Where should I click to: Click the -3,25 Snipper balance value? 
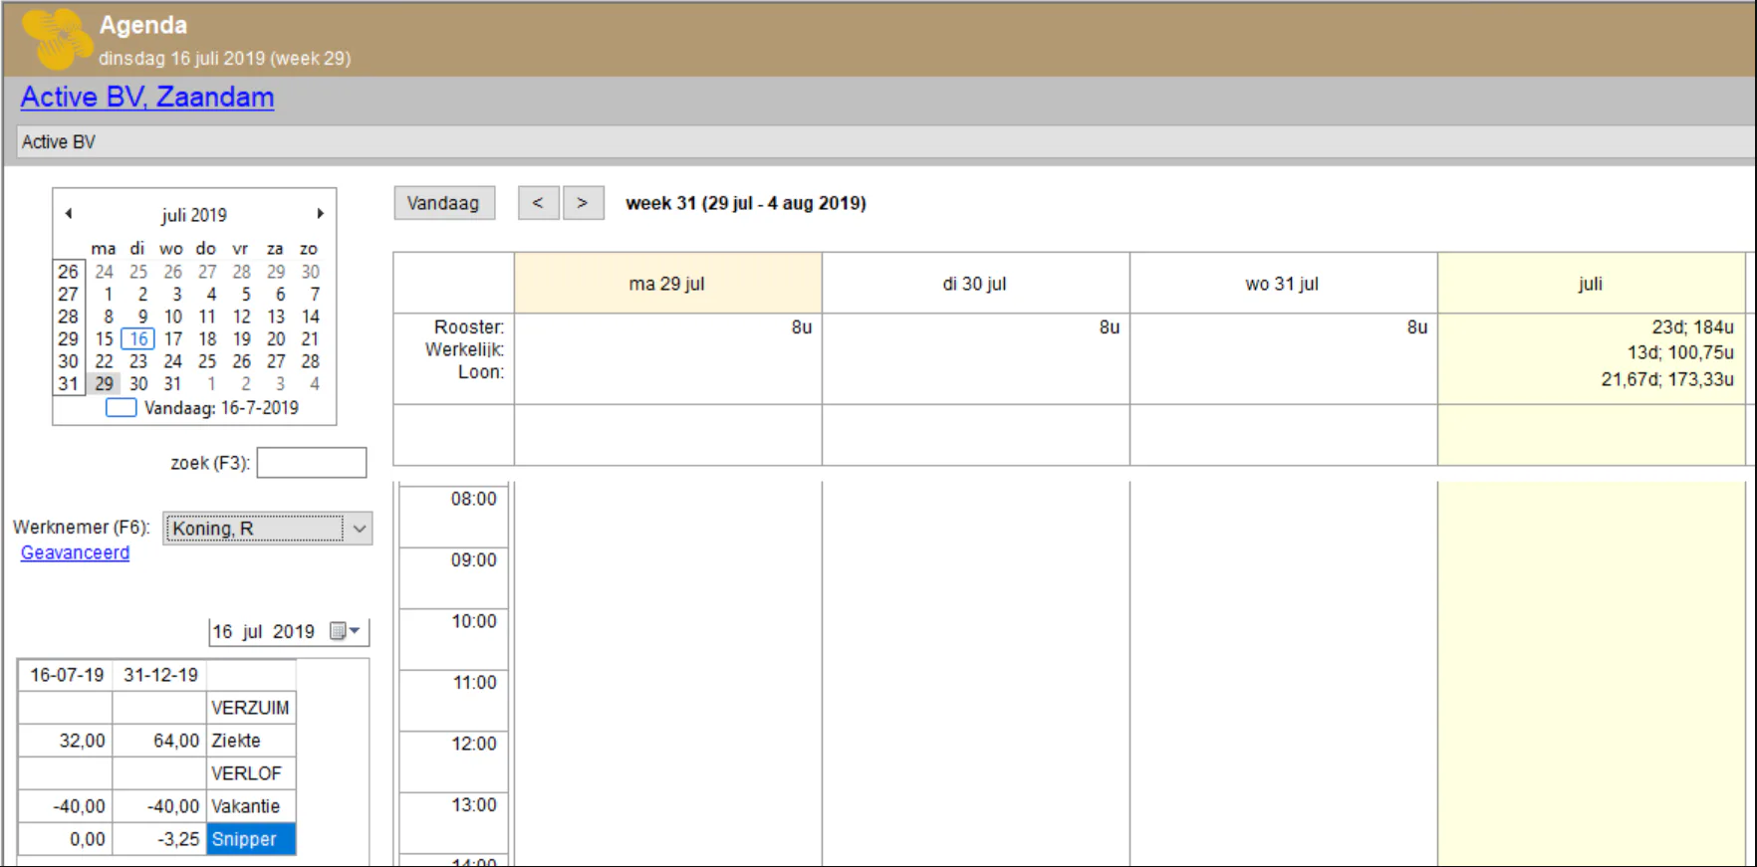pyautogui.click(x=178, y=839)
